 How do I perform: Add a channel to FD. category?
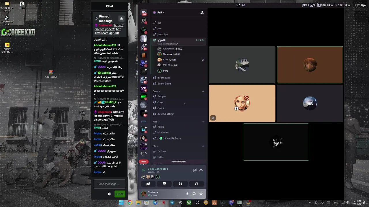tap(203, 146)
